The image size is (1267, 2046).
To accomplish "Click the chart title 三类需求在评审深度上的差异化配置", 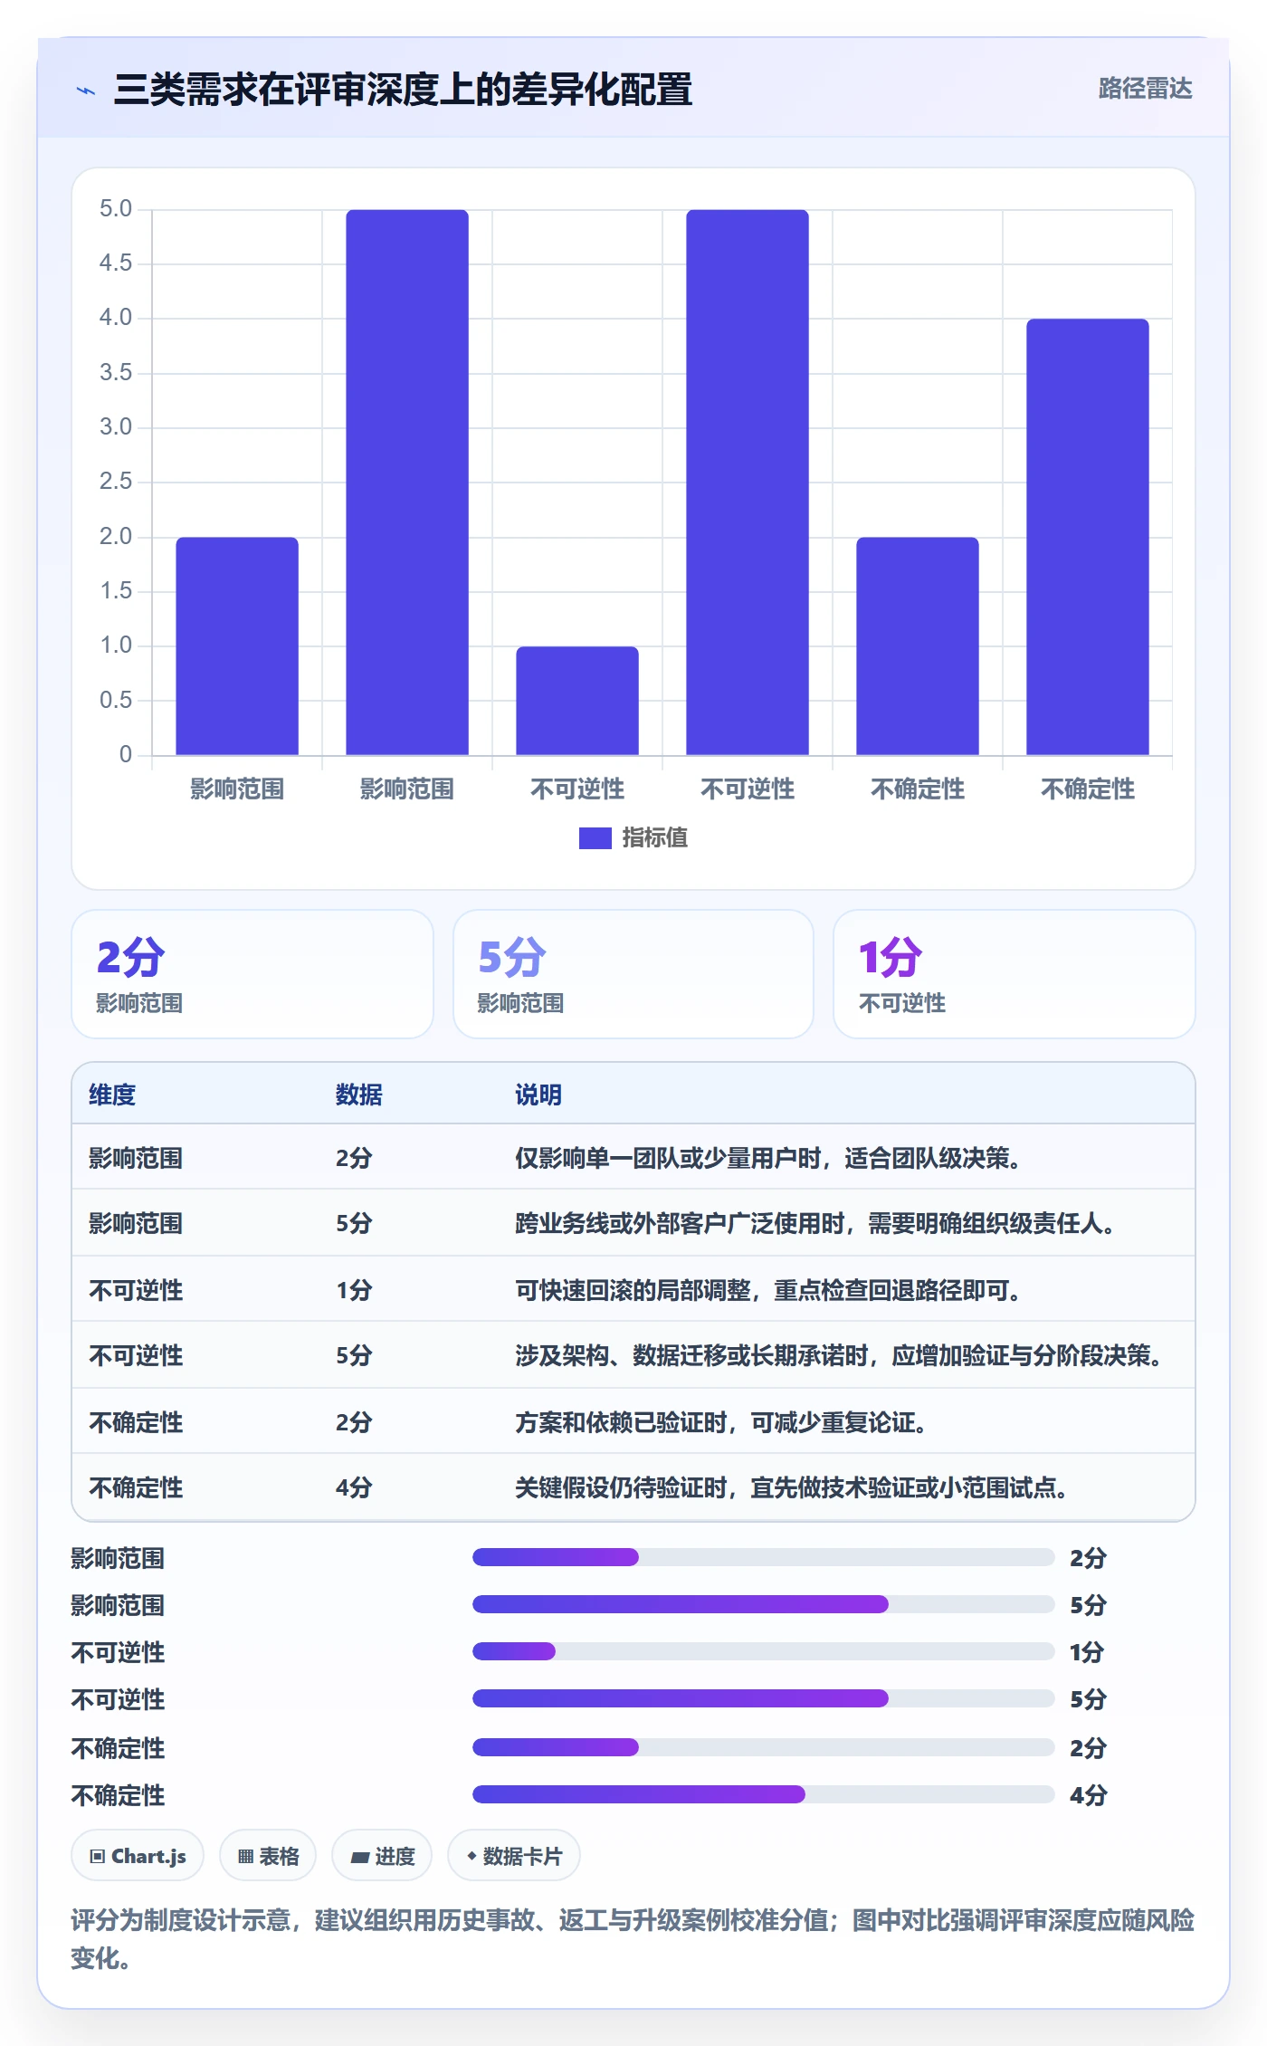I will [x=403, y=90].
